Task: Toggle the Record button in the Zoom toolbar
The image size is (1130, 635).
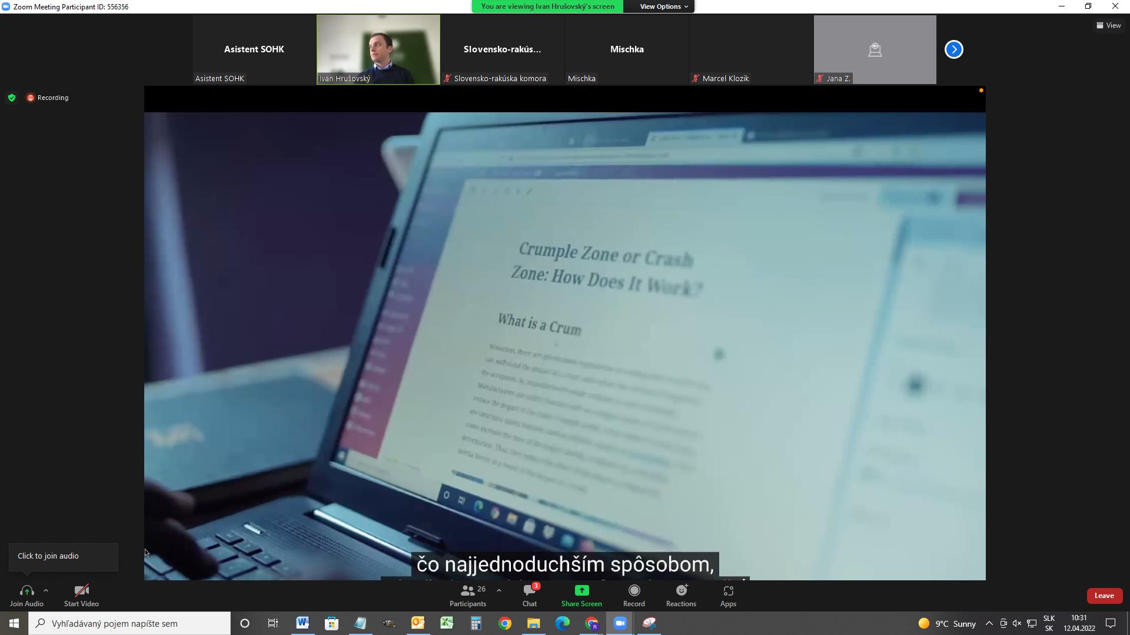Action: pos(634,595)
